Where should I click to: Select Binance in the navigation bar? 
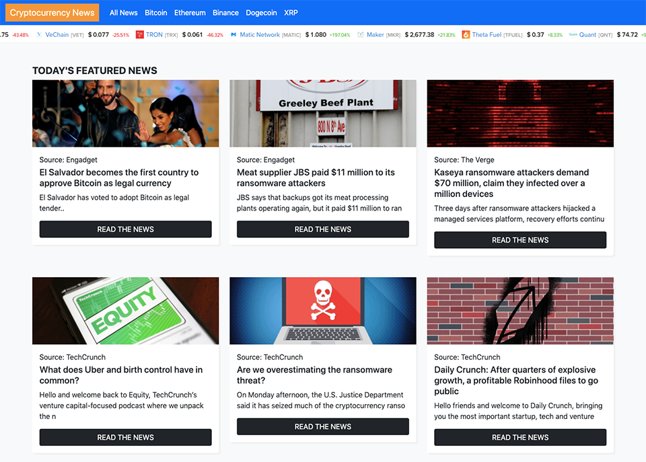[226, 13]
